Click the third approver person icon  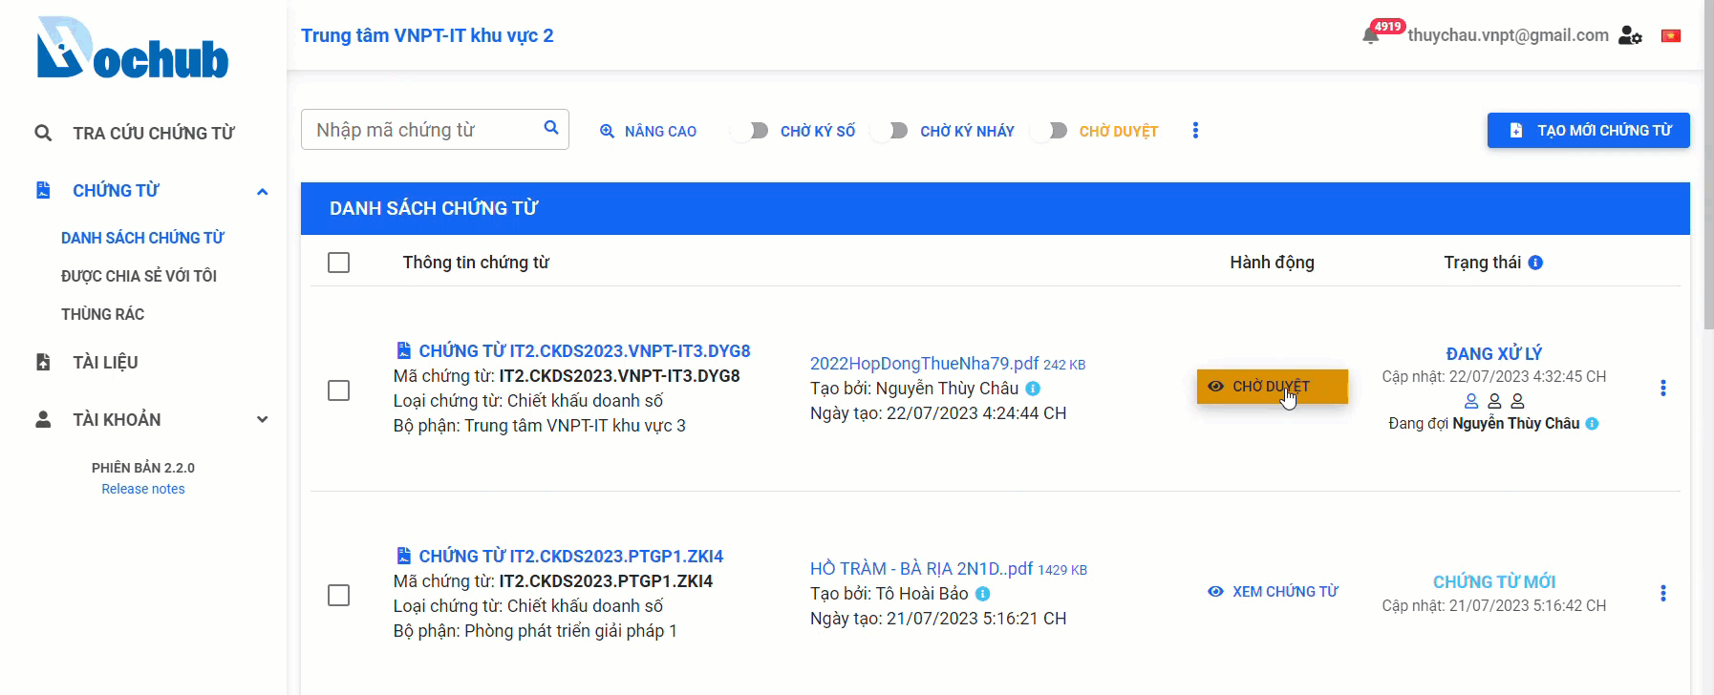tap(1517, 401)
